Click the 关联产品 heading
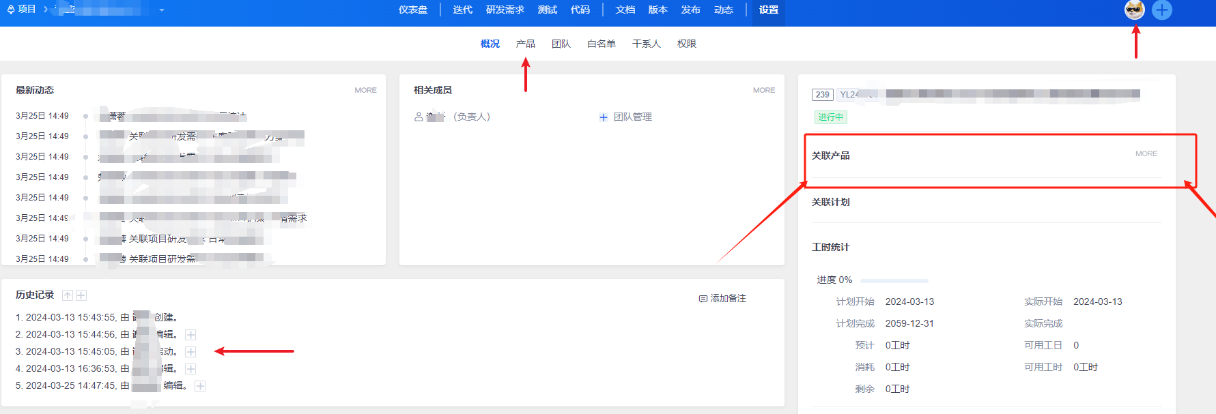The height and width of the screenshot is (414, 1216). [831, 156]
